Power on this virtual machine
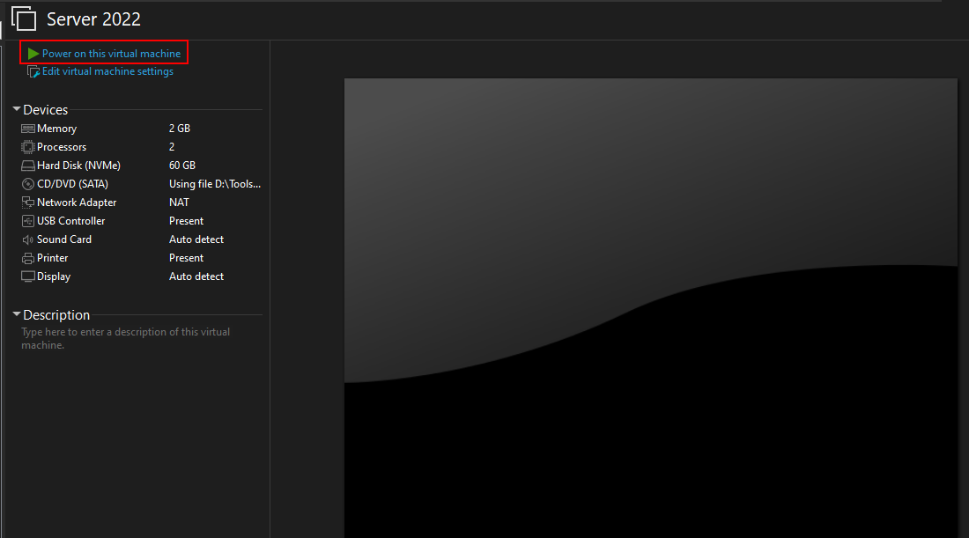The width and height of the screenshot is (969, 538). click(x=111, y=54)
